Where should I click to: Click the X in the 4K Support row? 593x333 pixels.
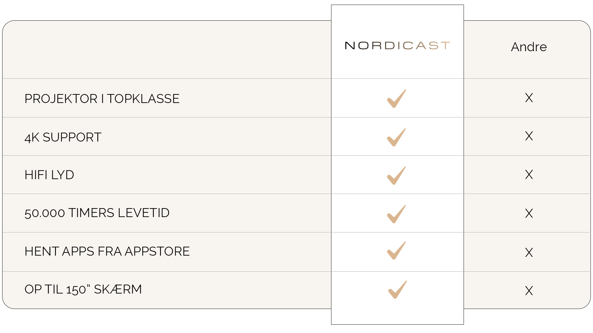[529, 136]
